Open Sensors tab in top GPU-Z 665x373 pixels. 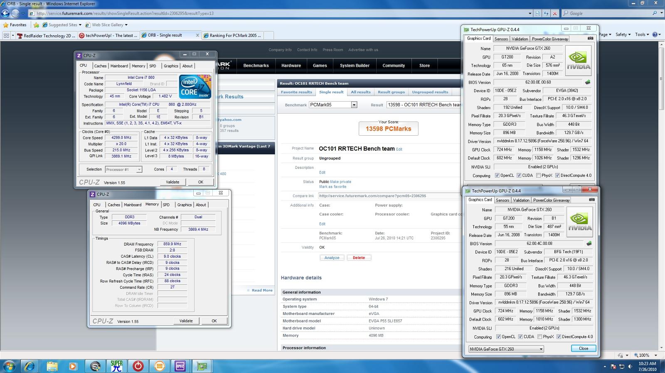(x=501, y=39)
